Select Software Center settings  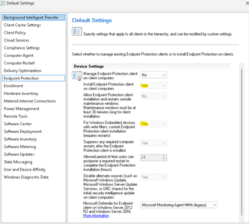pos(18,124)
